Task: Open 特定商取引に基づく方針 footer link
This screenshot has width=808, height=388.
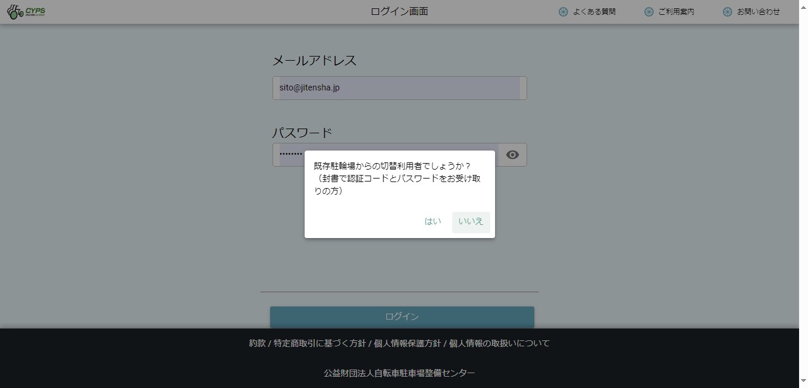Action: point(320,343)
